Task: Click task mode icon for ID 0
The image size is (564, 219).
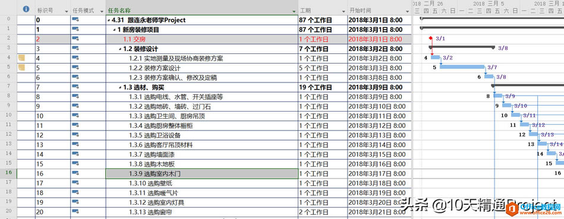Action: (76, 20)
